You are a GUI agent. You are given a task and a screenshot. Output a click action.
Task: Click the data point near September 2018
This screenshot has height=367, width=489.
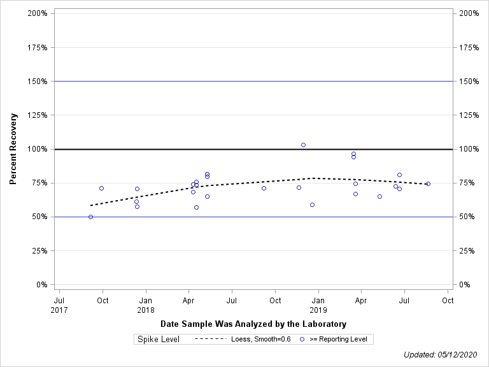pos(264,188)
